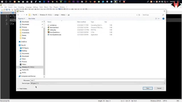Select the love Questions.c file icon
Image resolution: width=182 pixels, height=102 pixels.
pos(49,32)
